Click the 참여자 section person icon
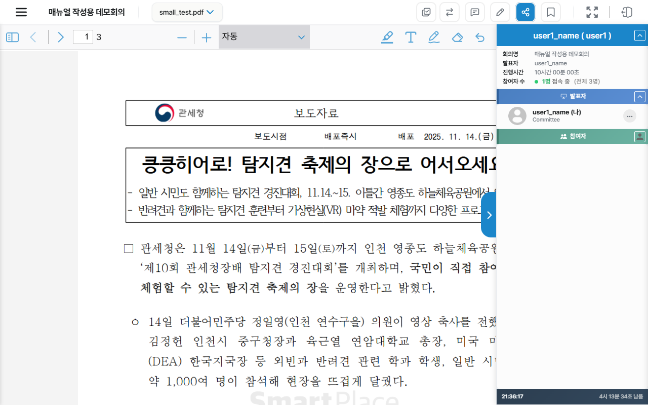 point(640,137)
